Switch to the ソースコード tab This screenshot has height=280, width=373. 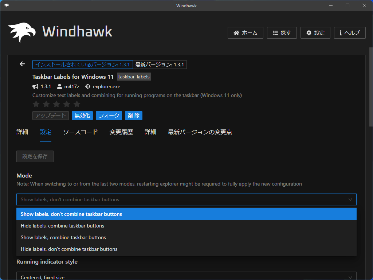(x=81, y=132)
